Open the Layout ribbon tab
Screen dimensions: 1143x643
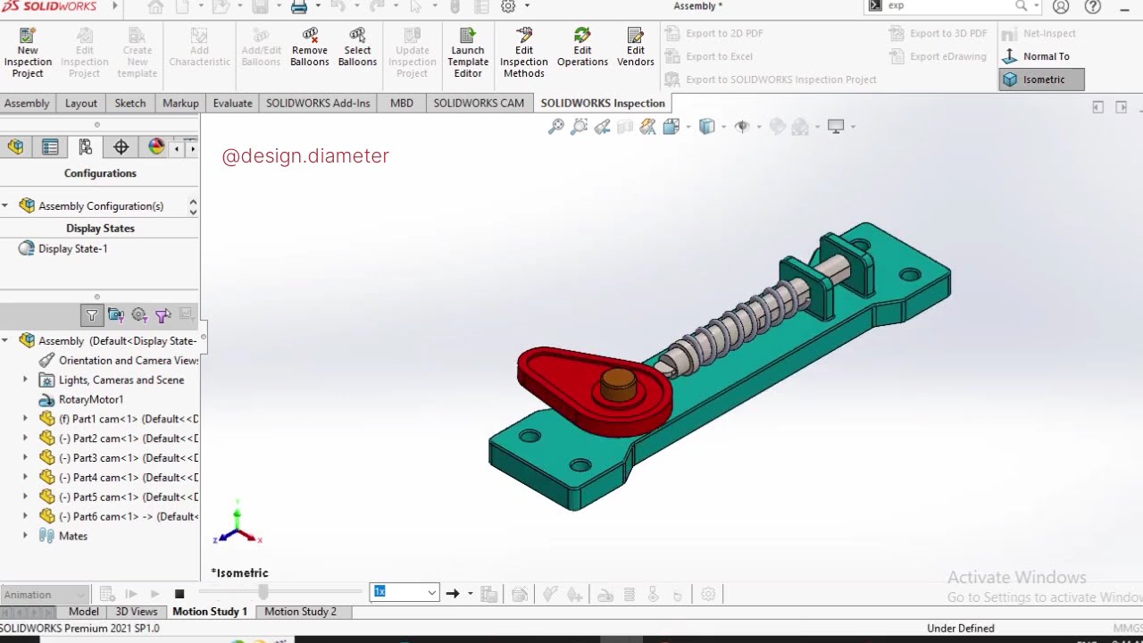tap(81, 104)
